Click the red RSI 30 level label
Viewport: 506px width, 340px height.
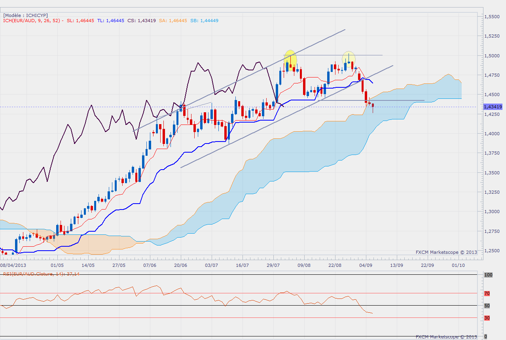click(487, 318)
